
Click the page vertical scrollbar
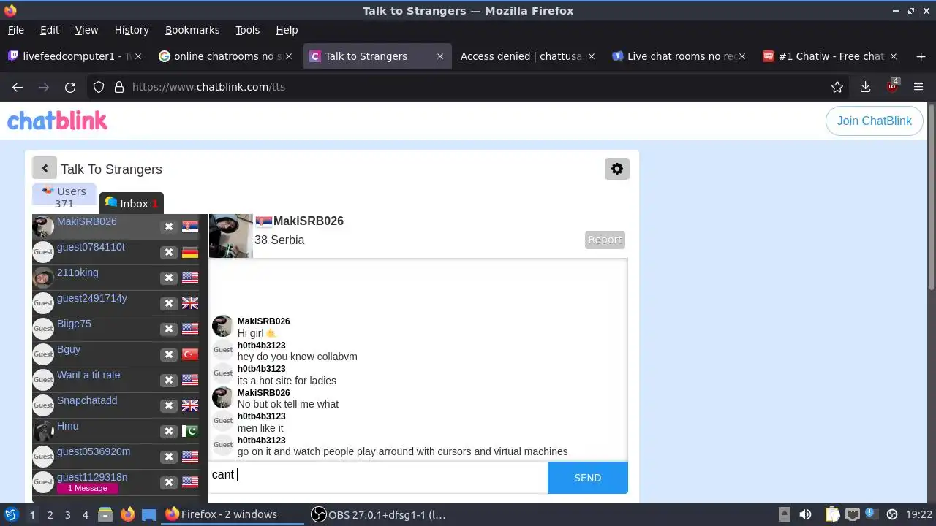931,197
